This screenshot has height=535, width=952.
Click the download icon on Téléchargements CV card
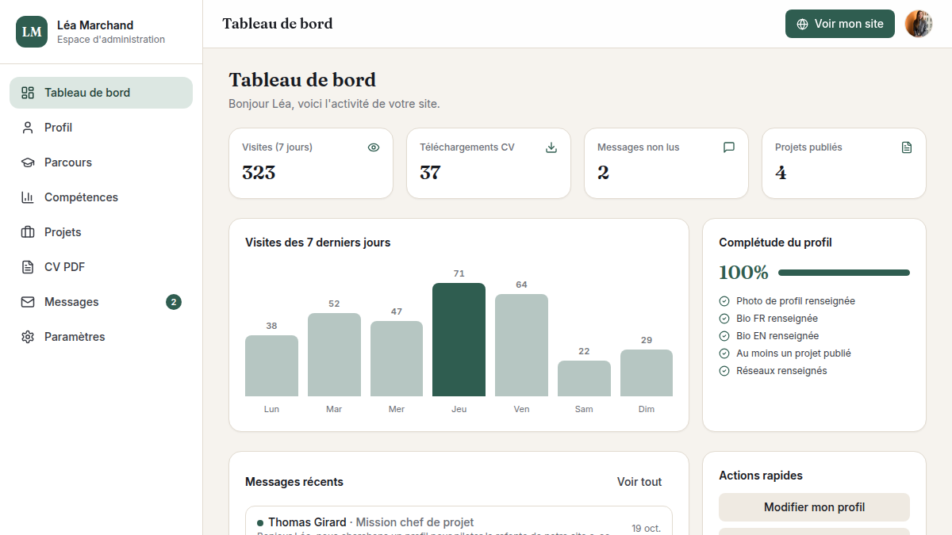tap(551, 147)
